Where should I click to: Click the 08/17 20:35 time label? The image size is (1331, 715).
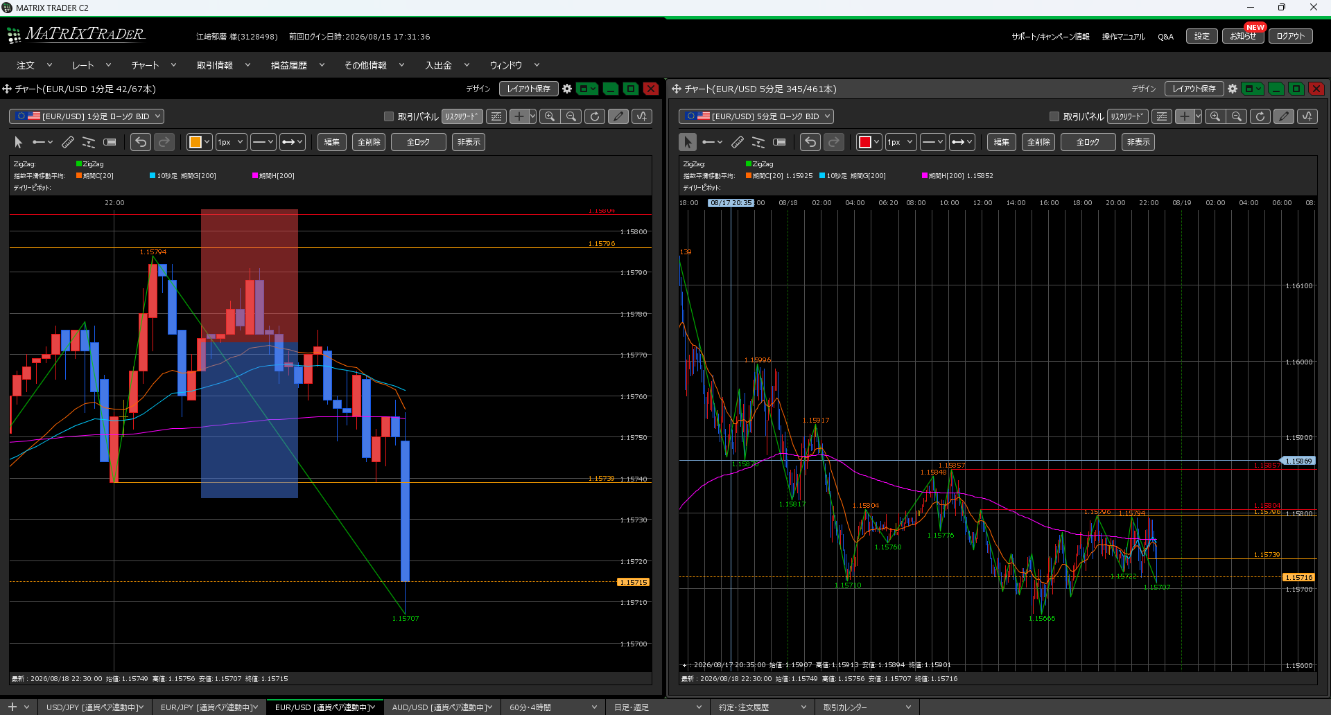point(731,203)
